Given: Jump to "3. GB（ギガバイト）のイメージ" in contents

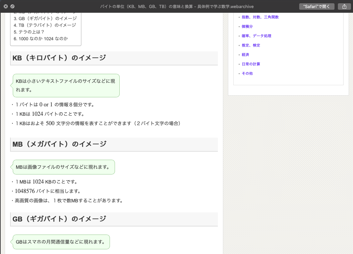Looking at the screenshot, I should pos(45,18).
